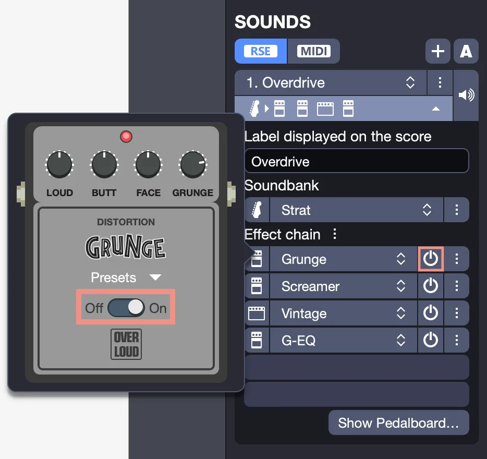487x459 pixels.
Task: Open the Vintage effect dropdown
Action: point(344,313)
